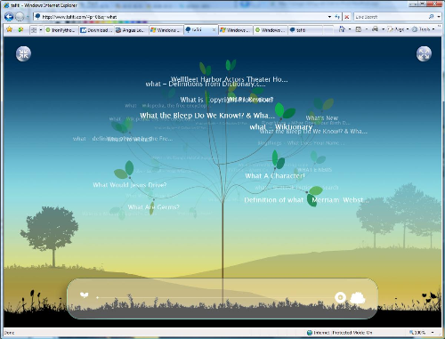Open the recent pages dropdown arrow
The image size is (445, 339).
pyautogui.click(x=28, y=17)
